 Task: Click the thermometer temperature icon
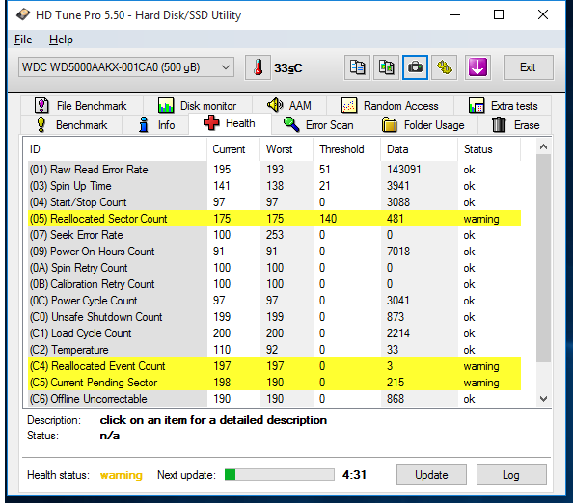click(258, 67)
